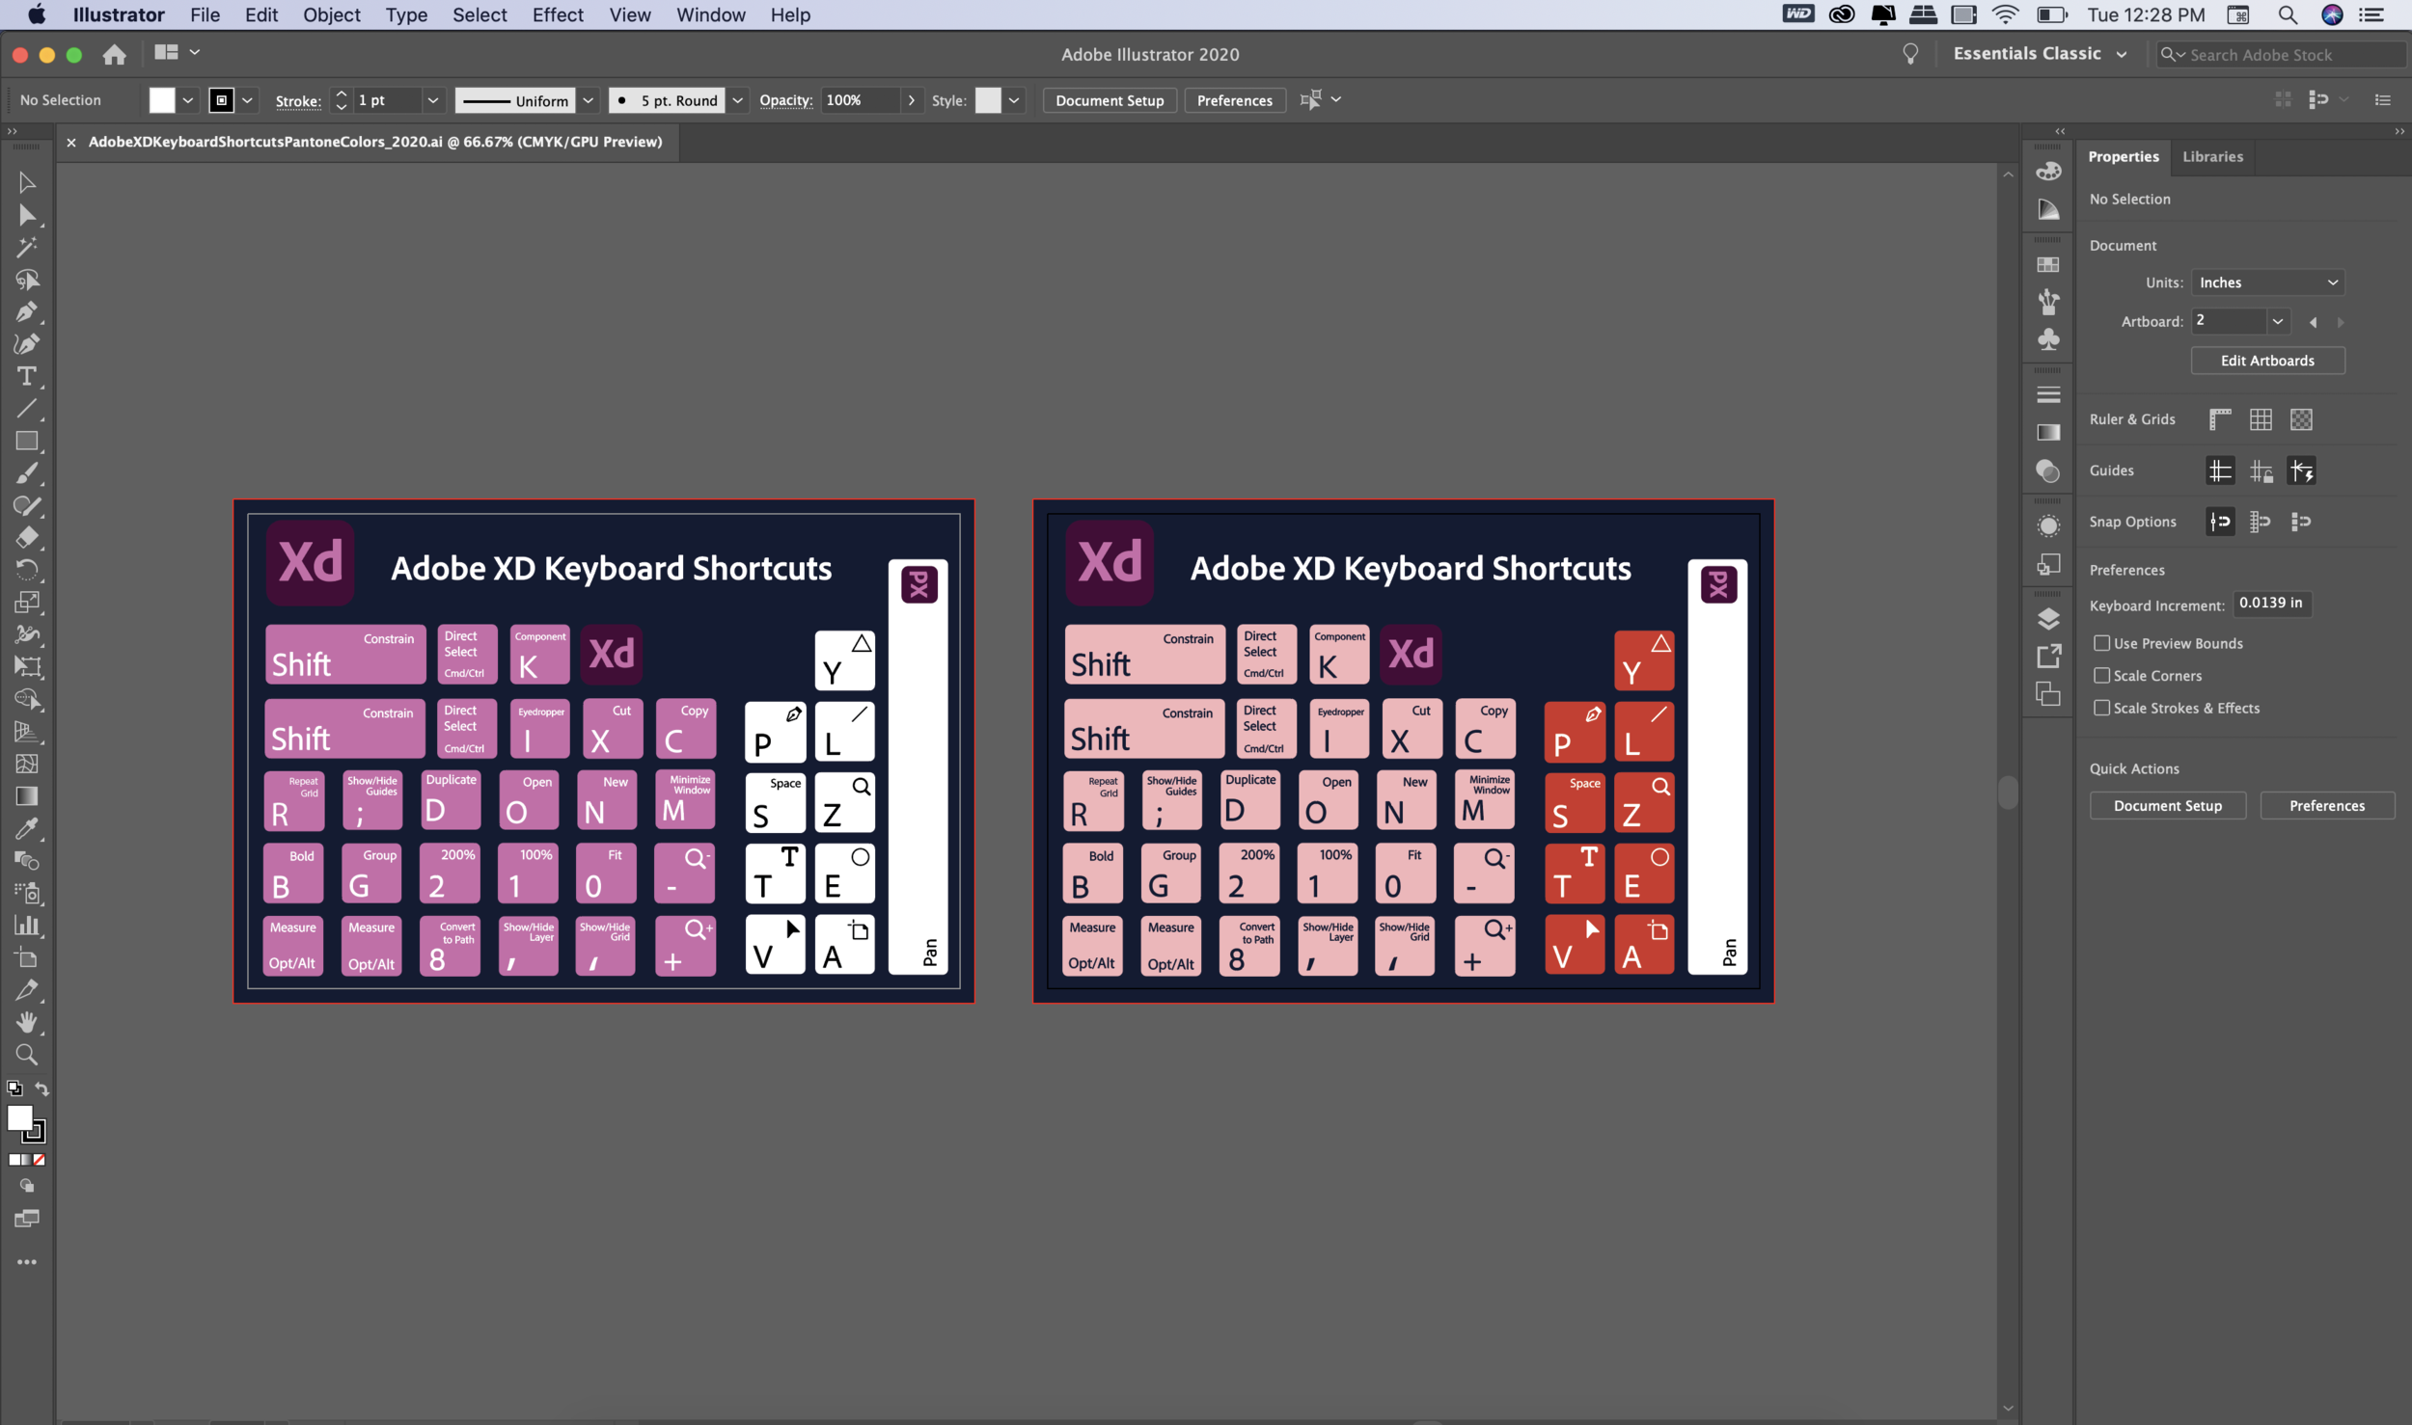The width and height of the screenshot is (2412, 1425).
Task: Select the Pen tool
Action: click(x=27, y=312)
